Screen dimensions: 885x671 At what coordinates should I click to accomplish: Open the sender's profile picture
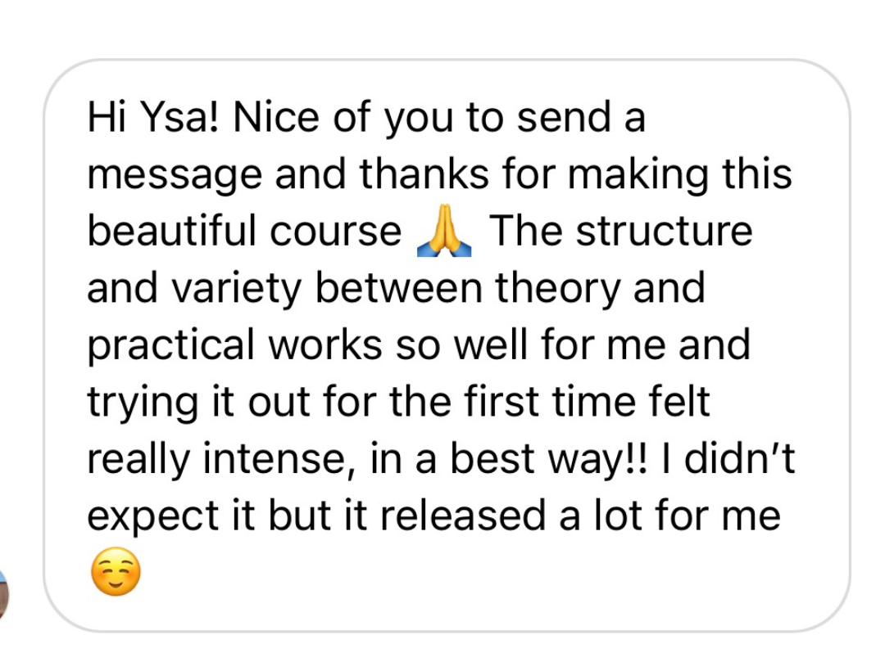click(4, 595)
